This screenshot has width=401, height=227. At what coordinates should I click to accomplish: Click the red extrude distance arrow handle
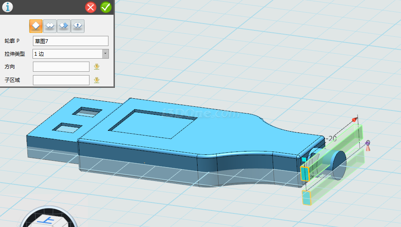(355, 120)
